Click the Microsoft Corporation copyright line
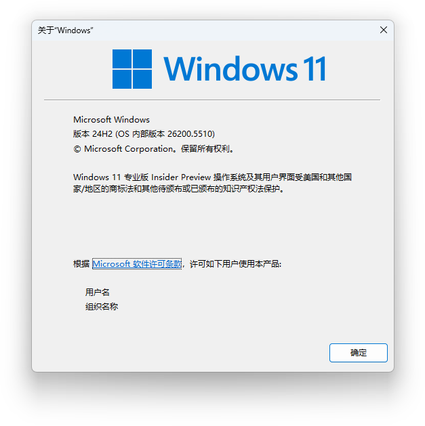The width and height of the screenshot is (425, 426). tap(153, 148)
